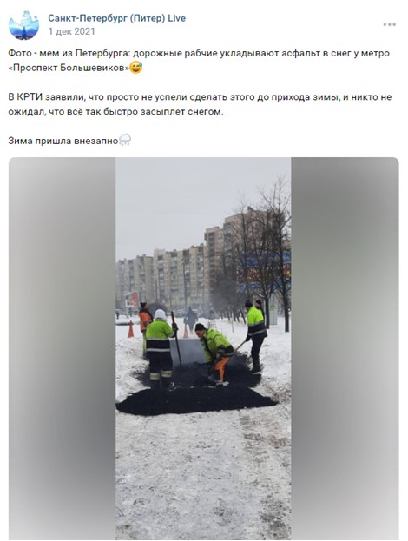Click the blurred right side of the image
408x541 pixels.
345,348
